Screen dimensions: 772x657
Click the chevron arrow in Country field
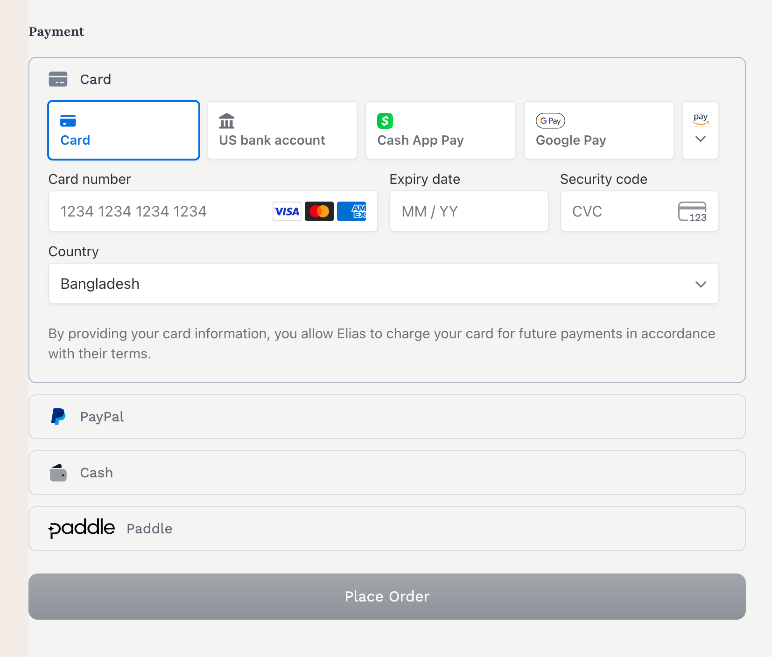[701, 284]
